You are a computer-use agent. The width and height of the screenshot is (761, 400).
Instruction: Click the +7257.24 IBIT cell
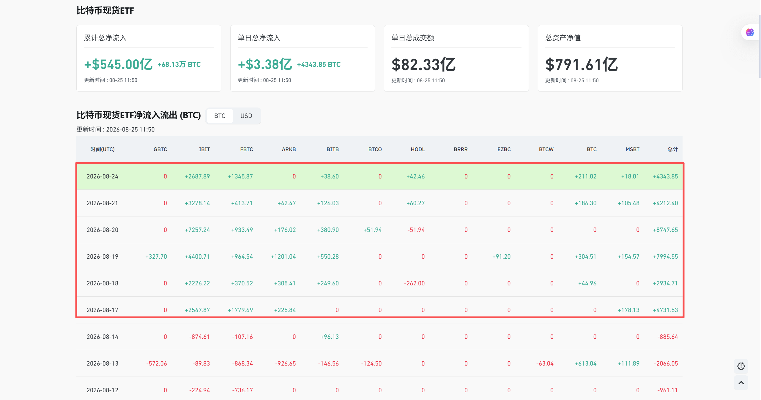(x=197, y=230)
